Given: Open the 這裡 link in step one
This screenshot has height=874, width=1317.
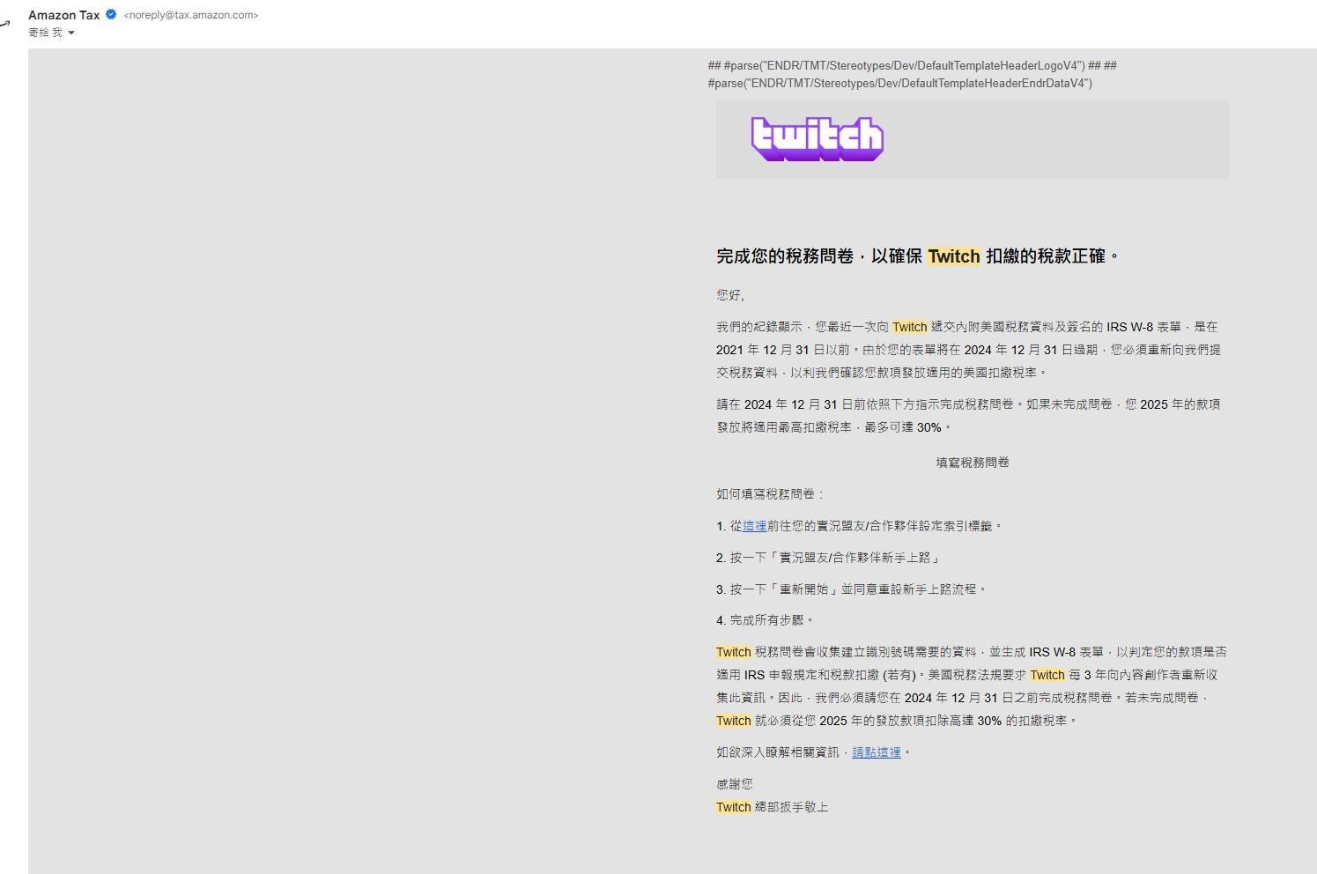Looking at the screenshot, I should point(754,526).
